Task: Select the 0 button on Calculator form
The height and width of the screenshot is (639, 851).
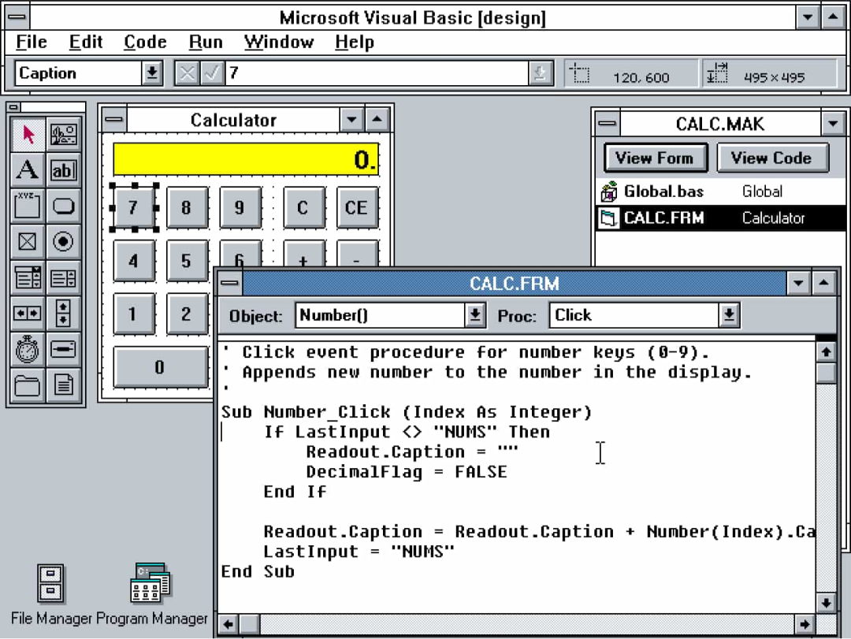Action: 160,367
